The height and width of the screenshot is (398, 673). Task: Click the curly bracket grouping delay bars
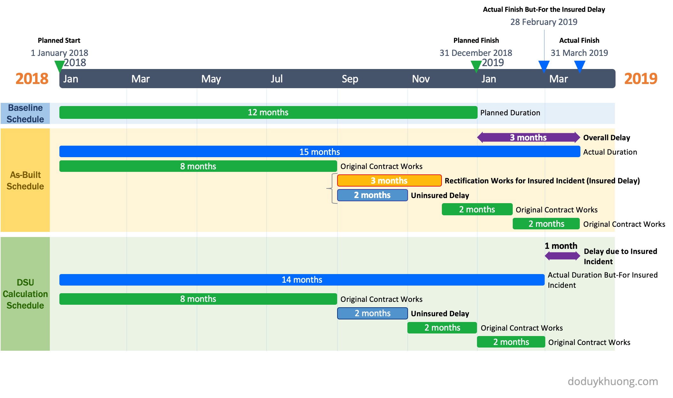tap(332, 188)
